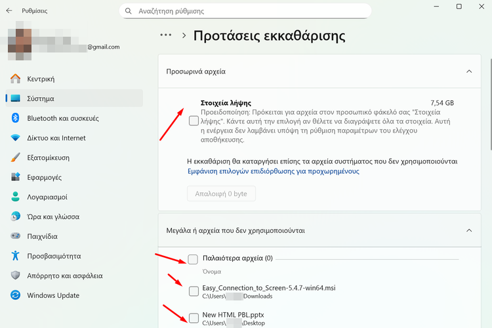Collapse the Προσωρινά αρχεία section

pos(468,71)
